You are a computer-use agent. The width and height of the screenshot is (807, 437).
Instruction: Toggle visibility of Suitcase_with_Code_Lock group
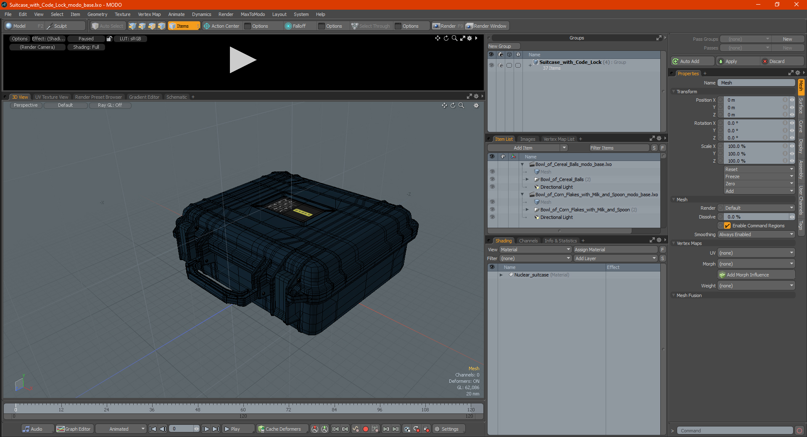pyautogui.click(x=491, y=65)
